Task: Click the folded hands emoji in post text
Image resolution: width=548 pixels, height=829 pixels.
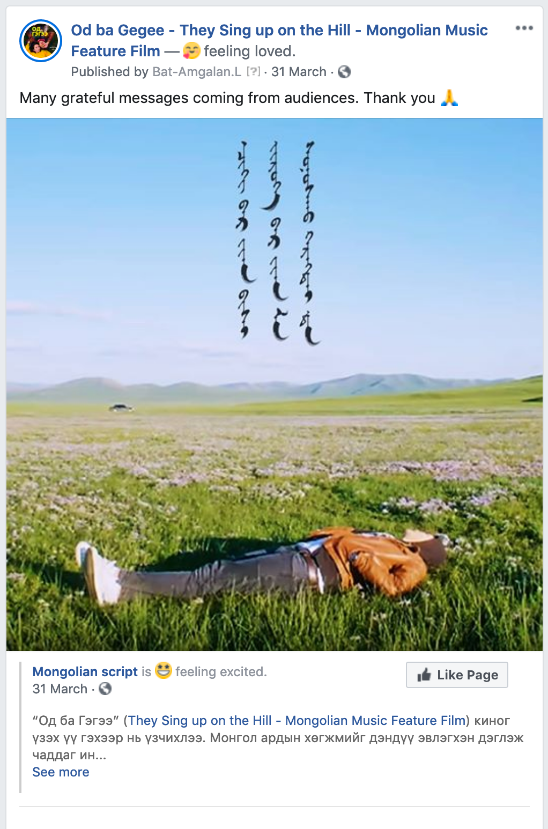Action: click(x=449, y=98)
